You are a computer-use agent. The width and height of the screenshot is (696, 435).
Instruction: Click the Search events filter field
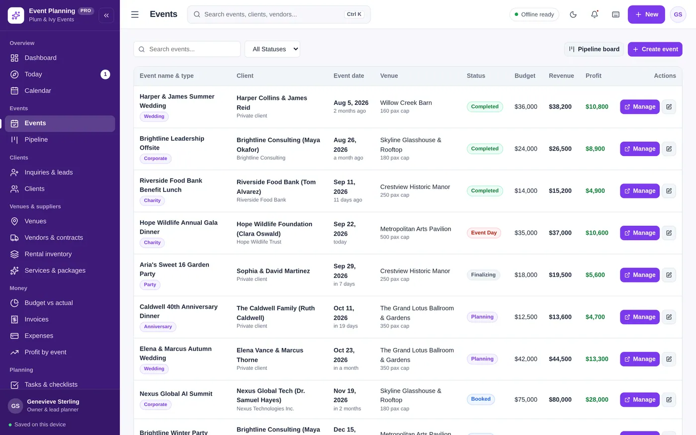(x=187, y=49)
